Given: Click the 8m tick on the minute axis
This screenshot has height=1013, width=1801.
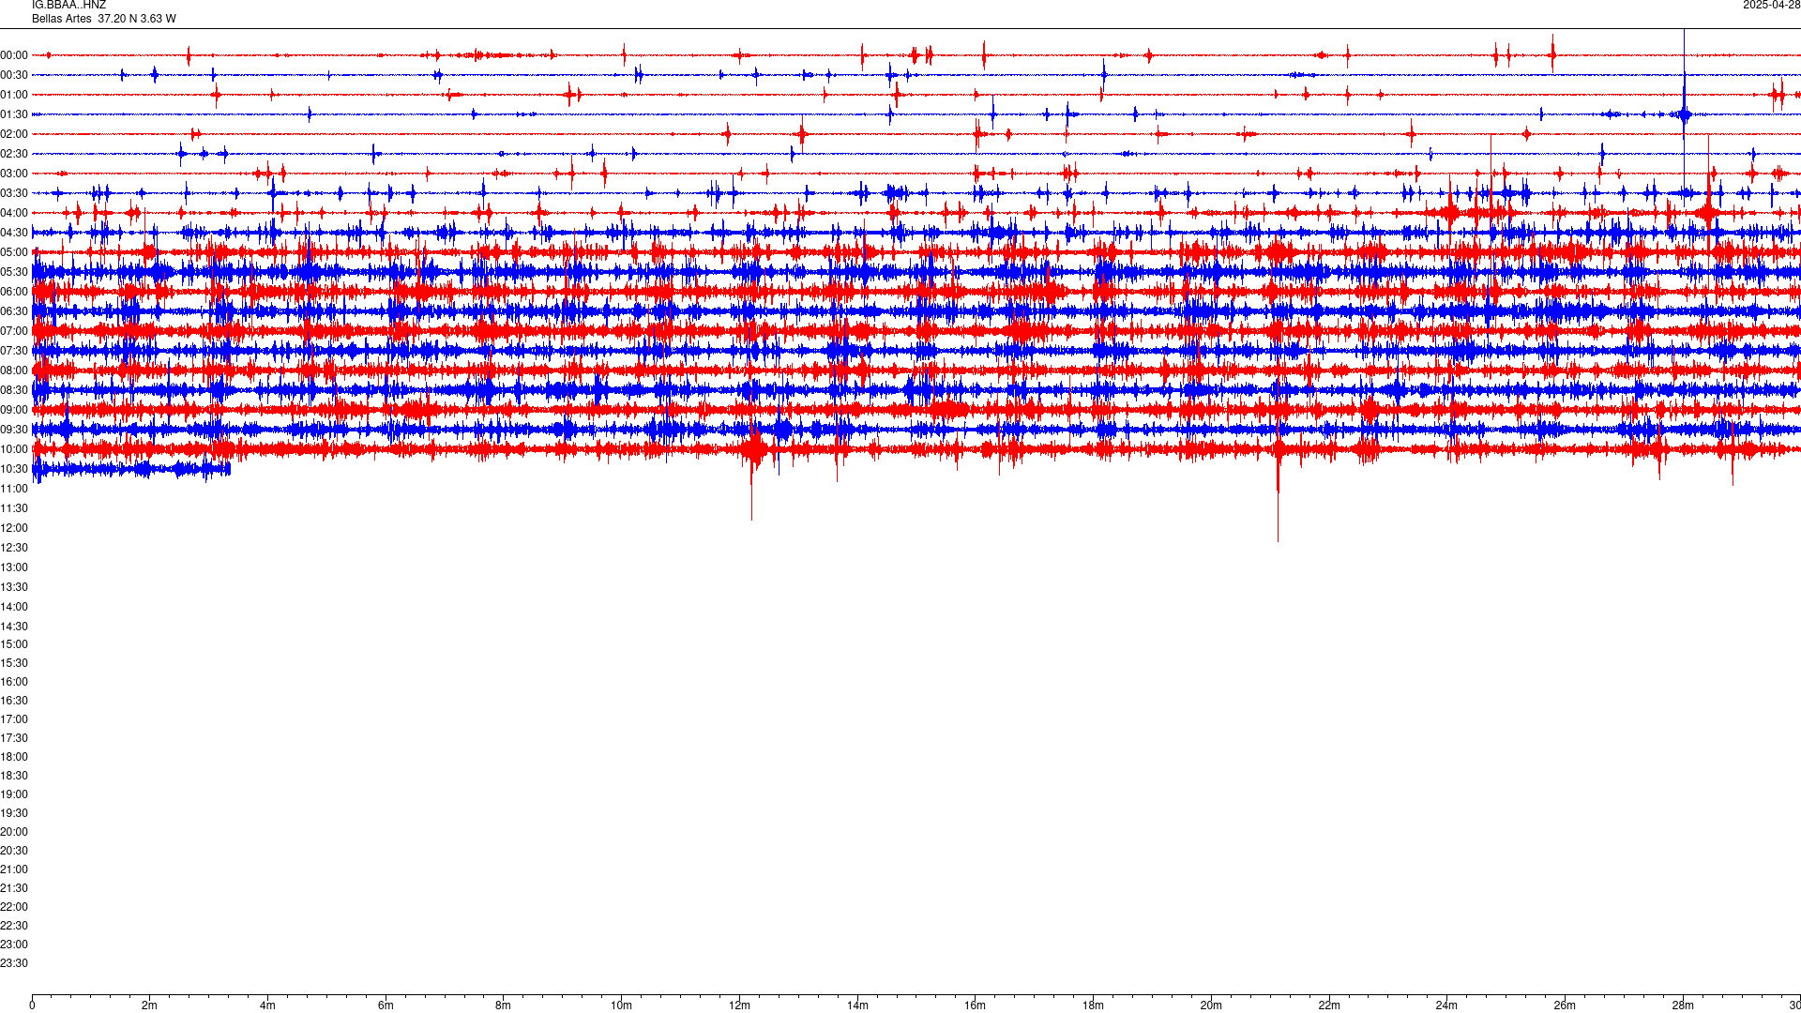Looking at the screenshot, I should [504, 1005].
